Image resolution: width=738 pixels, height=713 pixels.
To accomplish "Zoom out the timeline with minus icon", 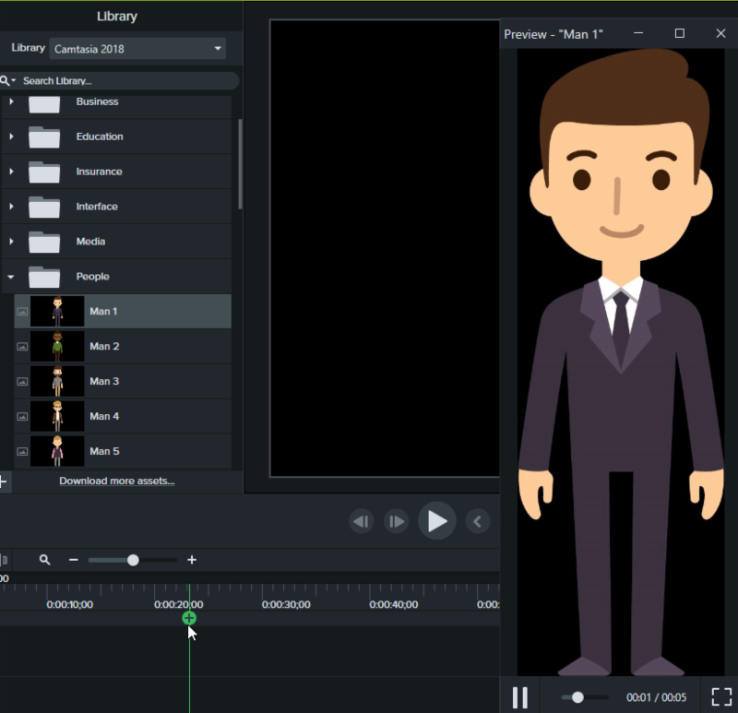I will coord(74,560).
